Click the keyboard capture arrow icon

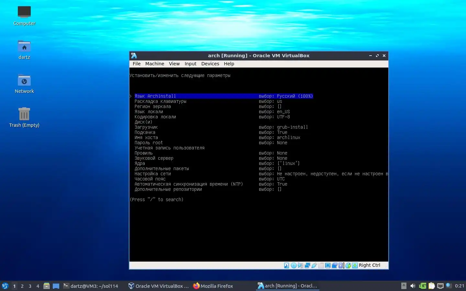pos(355,265)
